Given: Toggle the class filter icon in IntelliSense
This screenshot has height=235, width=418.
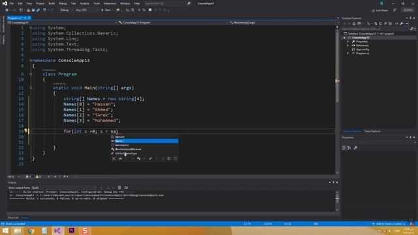Looking at the screenshot, I should [x=138, y=159].
